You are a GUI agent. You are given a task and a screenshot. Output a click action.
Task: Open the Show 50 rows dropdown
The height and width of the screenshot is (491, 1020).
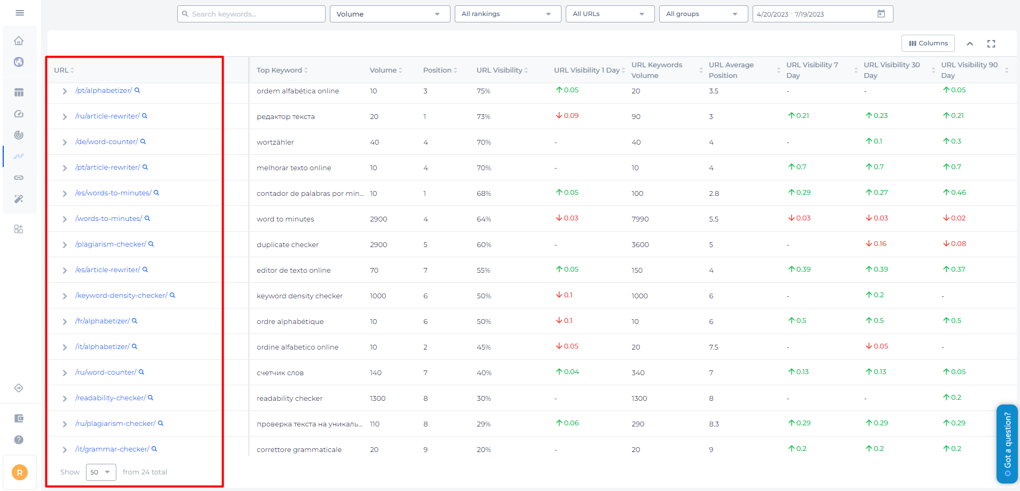pos(101,472)
